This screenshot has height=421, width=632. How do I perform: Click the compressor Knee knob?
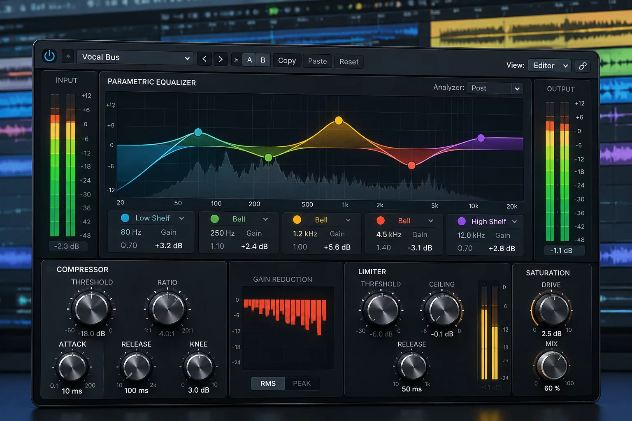(199, 367)
